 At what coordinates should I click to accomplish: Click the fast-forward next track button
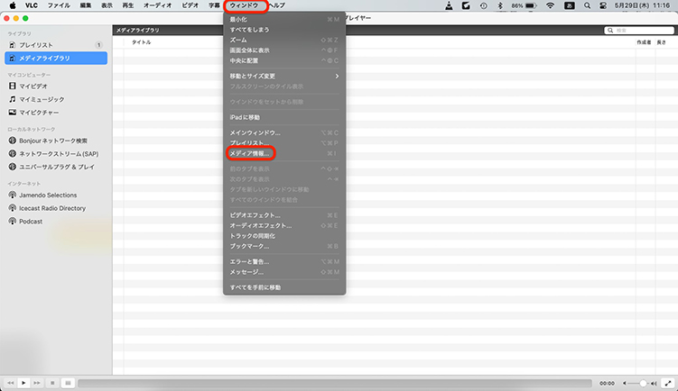point(37,383)
